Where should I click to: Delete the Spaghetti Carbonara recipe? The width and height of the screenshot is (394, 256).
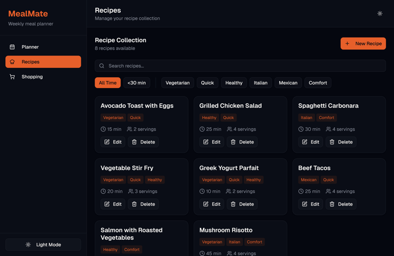coord(340,142)
